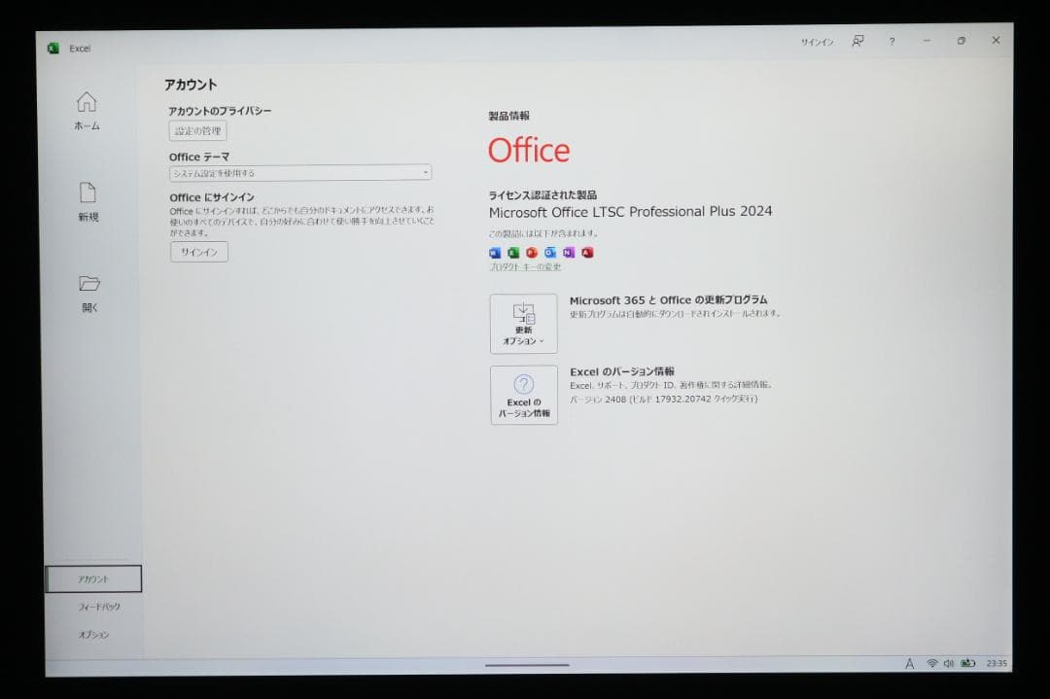
Task: Open オプション in the sidebar
Action: tap(93, 634)
